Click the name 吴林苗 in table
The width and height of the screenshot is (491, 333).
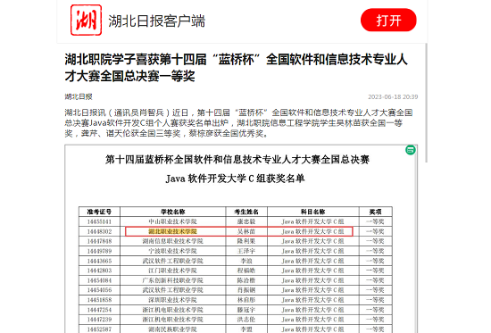(x=246, y=231)
